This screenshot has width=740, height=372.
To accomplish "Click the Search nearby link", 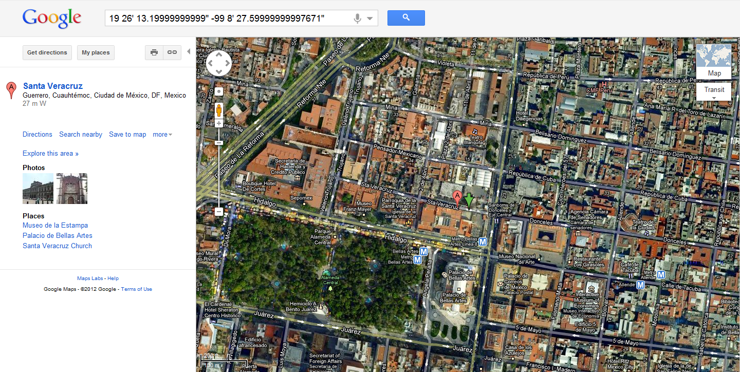I will pos(81,135).
